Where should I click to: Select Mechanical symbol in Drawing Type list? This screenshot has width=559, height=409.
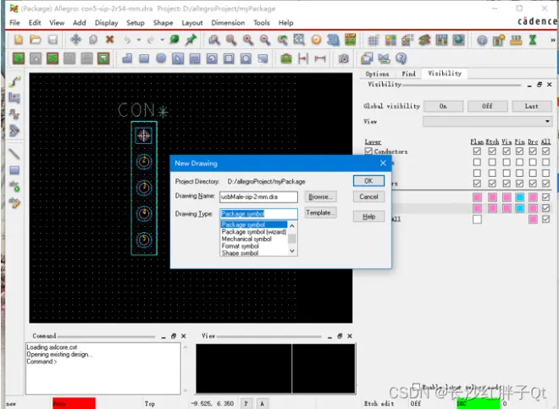pos(246,239)
